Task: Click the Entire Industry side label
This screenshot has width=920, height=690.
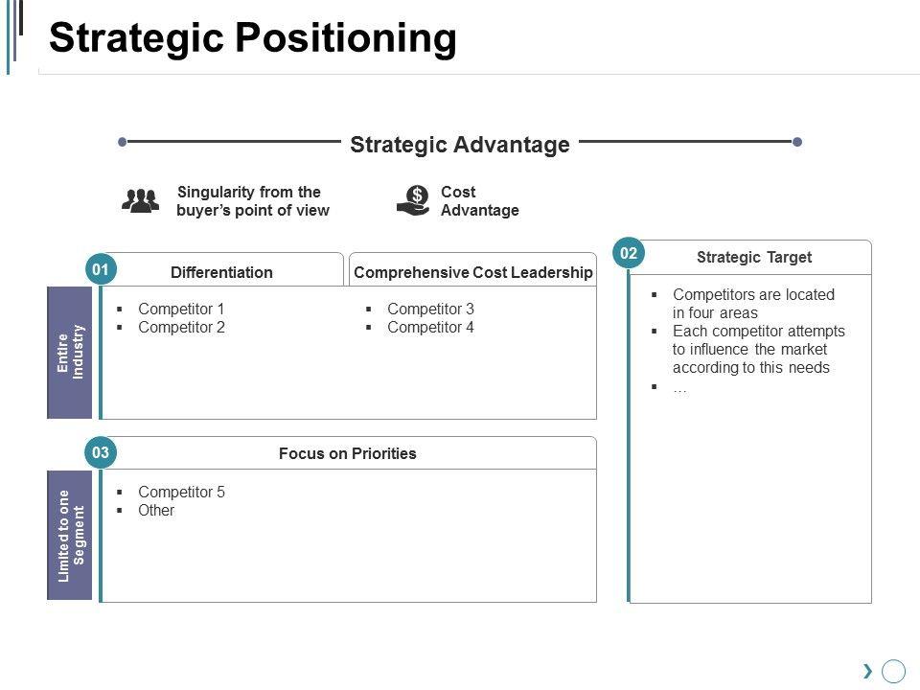Action: [71, 353]
